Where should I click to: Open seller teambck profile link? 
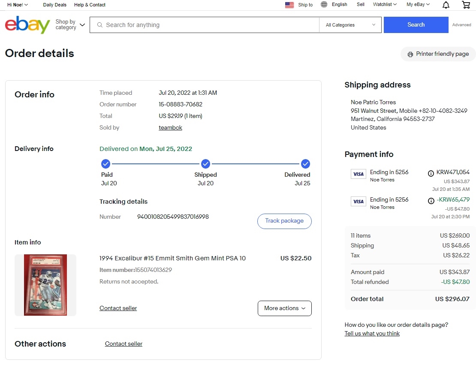170,127
